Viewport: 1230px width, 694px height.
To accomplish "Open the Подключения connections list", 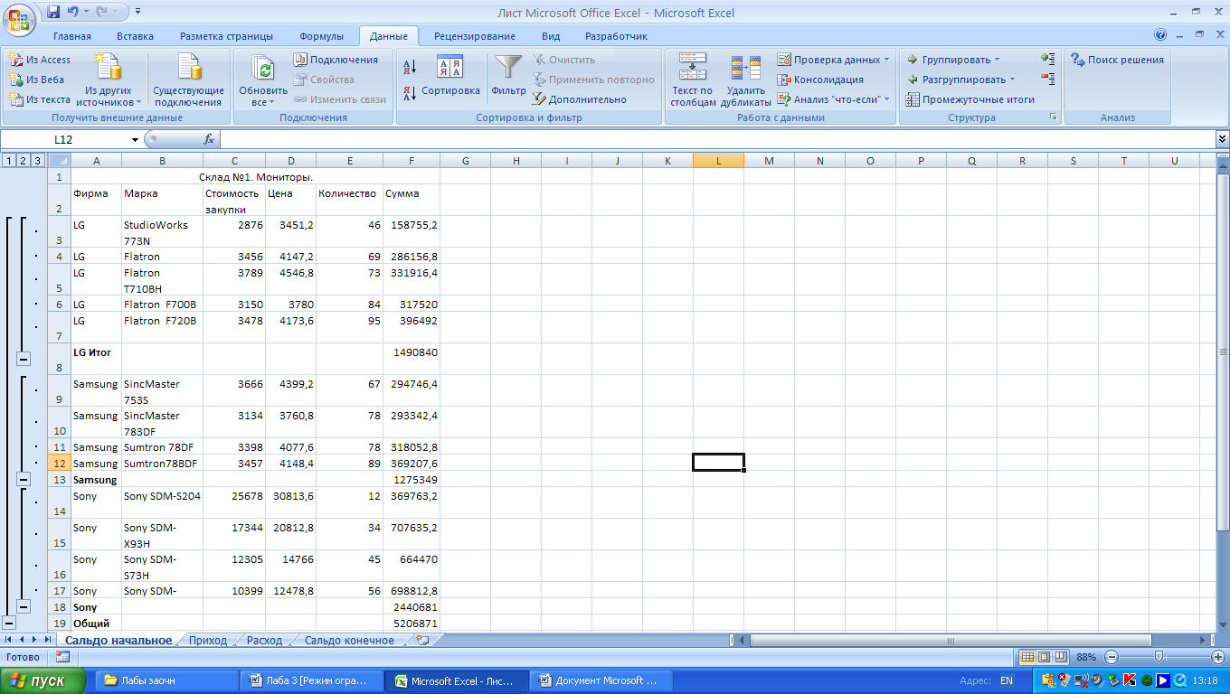I will pos(336,60).
